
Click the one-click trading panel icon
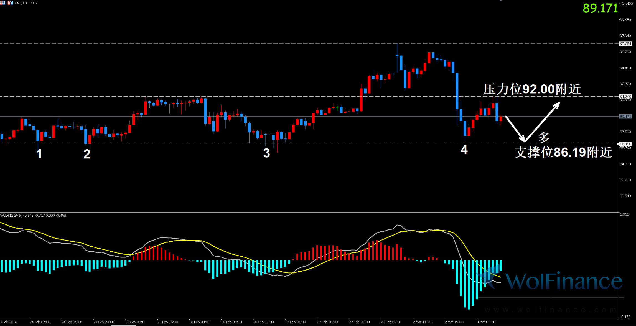point(10,3)
